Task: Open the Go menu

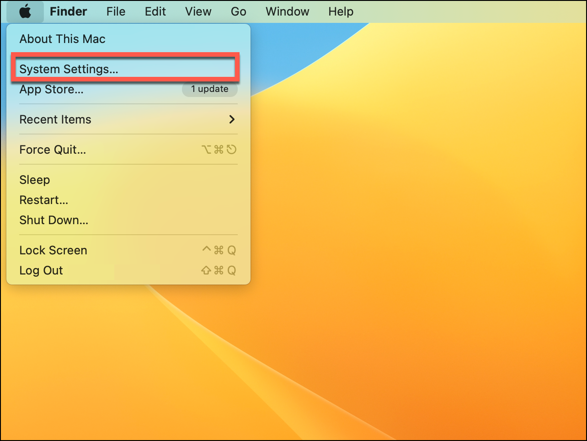Action: (238, 11)
